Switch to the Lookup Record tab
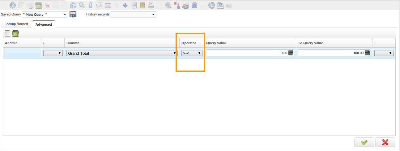The width and height of the screenshot is (400, 151). (16, 24)
